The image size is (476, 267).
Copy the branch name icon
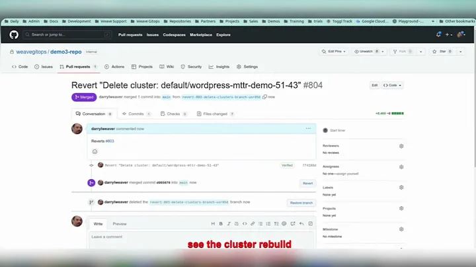coord(264,96)
